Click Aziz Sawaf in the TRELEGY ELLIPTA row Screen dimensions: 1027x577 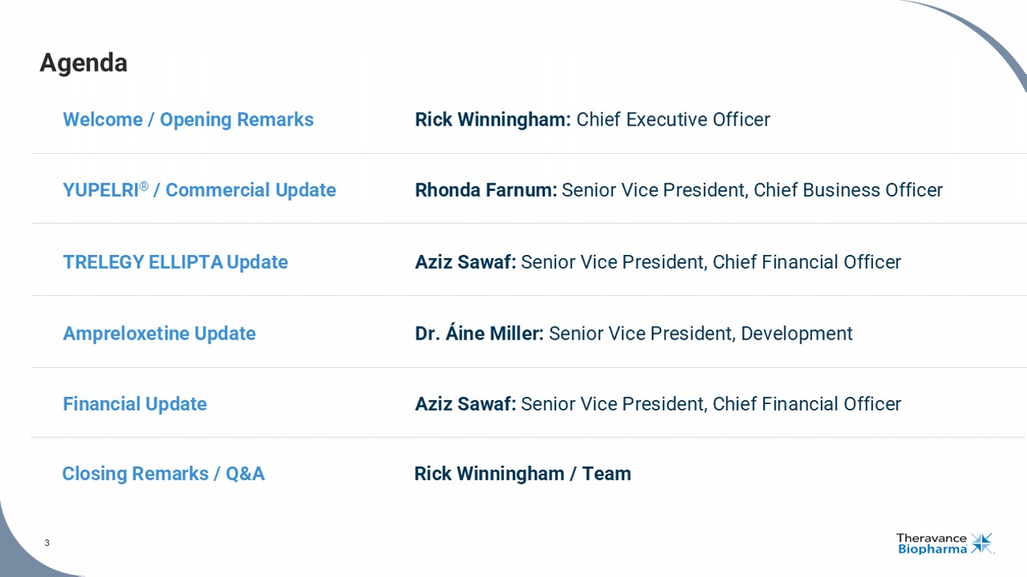pyautogui.click(x=465, y=262)
